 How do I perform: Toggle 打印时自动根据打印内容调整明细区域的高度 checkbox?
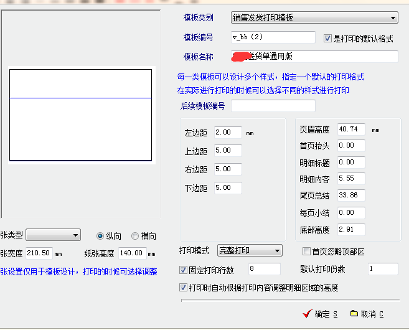pyautogui.click(x=183, y=288)
